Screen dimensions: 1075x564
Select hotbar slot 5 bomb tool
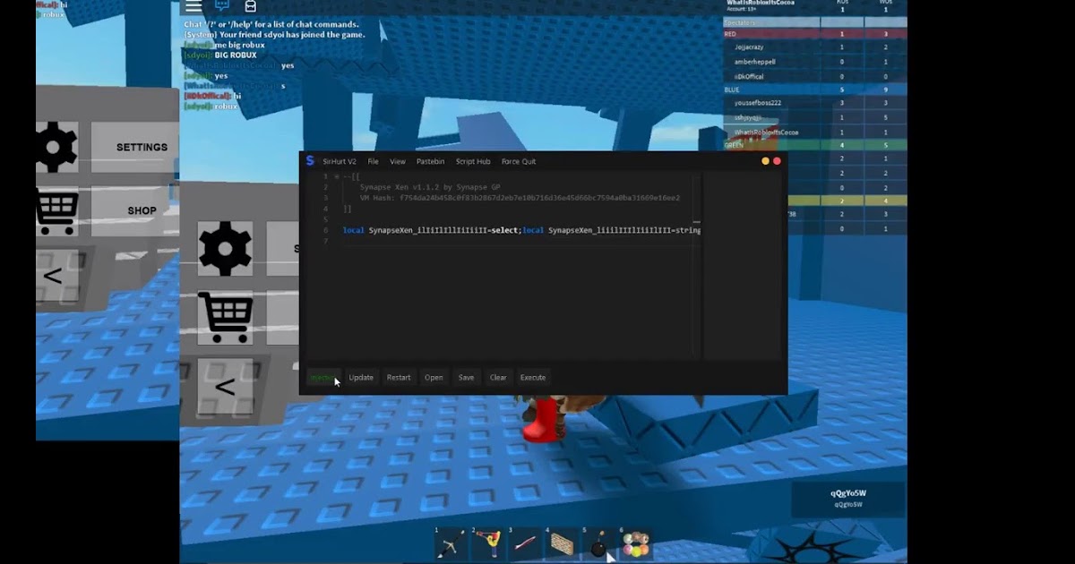click(x=598, y=544)
